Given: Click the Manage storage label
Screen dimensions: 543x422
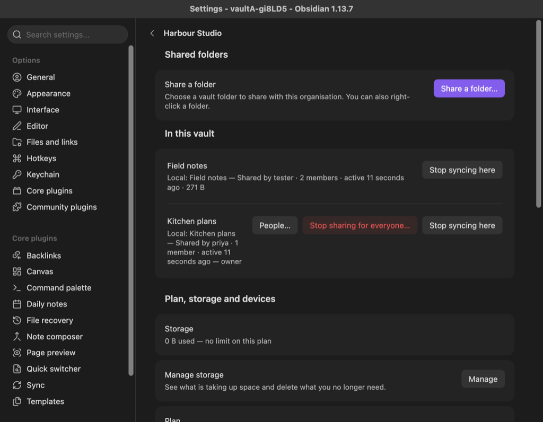Looking at the screenshot, I should tap(194, 375).
